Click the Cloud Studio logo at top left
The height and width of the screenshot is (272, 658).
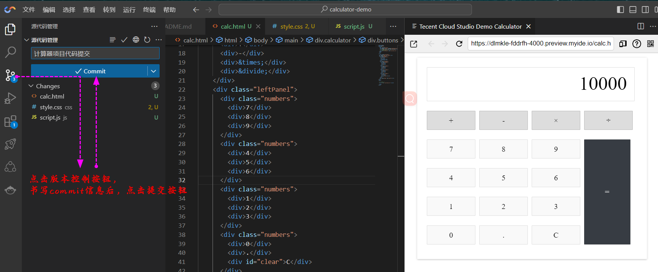[10, 10]
